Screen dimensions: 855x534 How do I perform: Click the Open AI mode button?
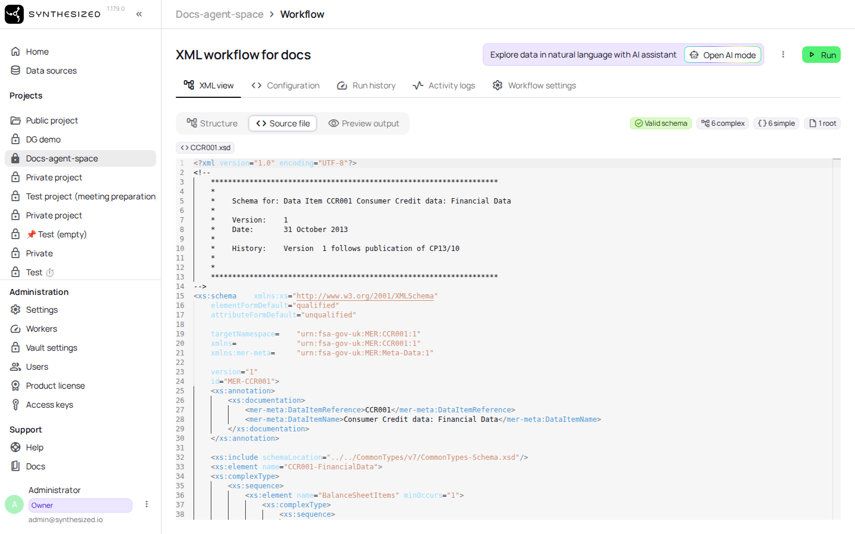pos(723,55)
